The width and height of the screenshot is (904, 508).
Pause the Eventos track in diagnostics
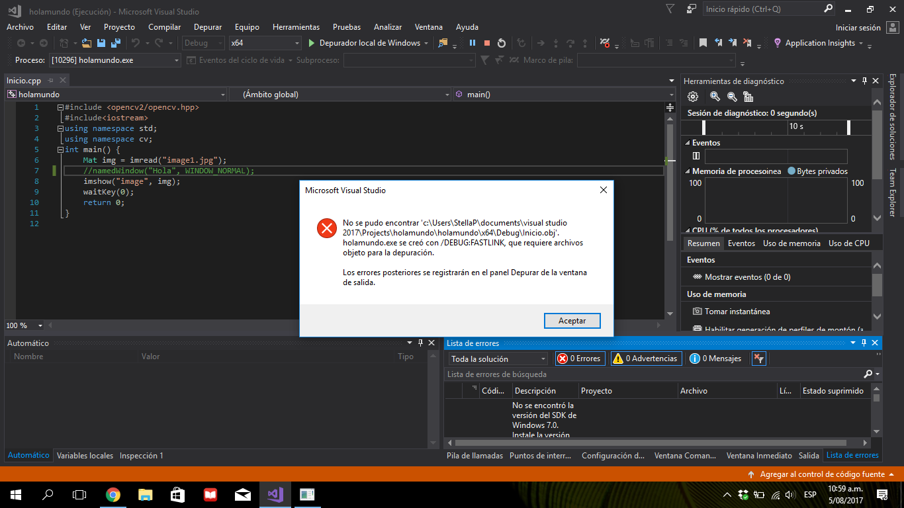(x=696, y=156)
